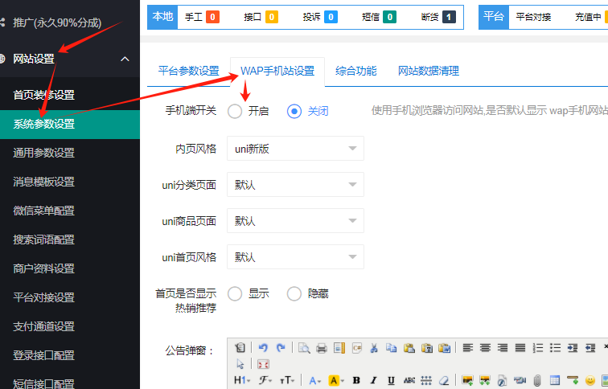The image size is (608, 389).
Task: Open uni商品页面 dropdown
Action: click(x=295, y=221)
